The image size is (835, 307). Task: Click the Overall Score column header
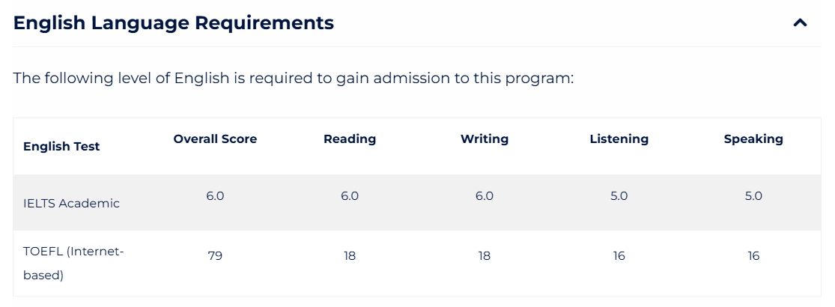coord(215,139)
